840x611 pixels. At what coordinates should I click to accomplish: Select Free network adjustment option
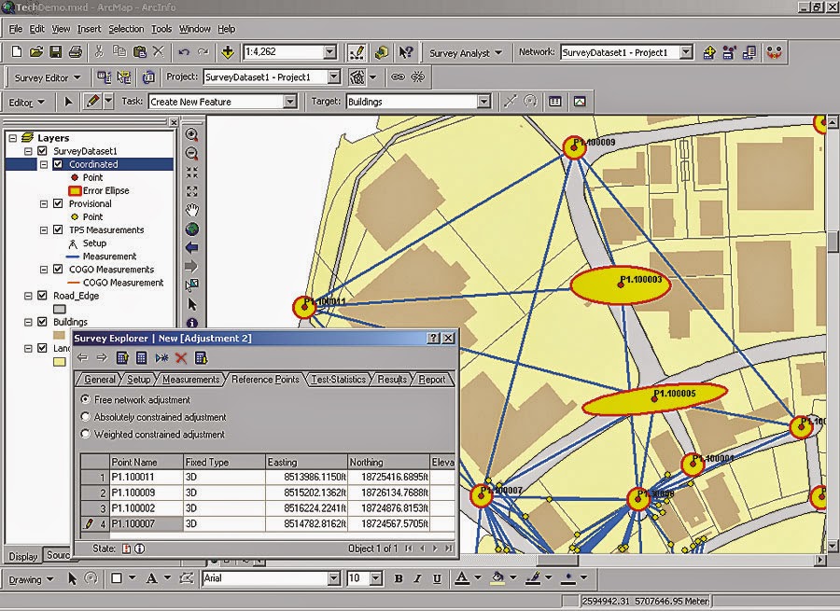(x=85, y=399)
